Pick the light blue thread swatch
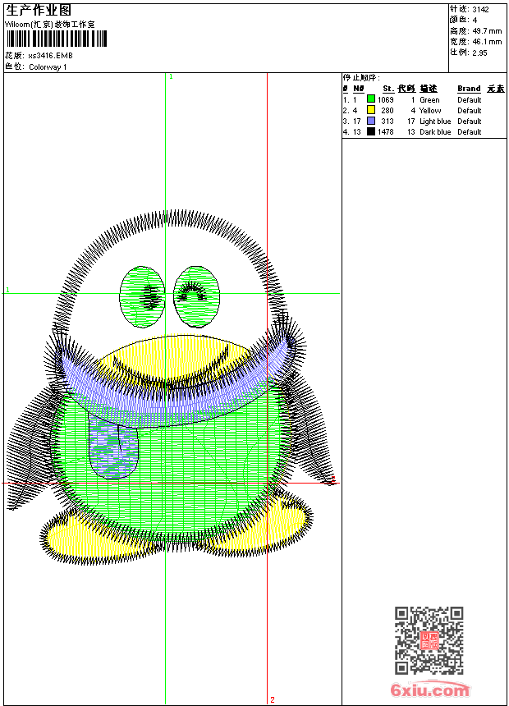509x706 pixels. 371,121
